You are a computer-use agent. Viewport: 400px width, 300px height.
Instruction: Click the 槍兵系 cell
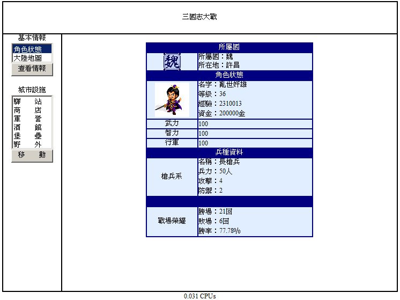coord(172,177)
